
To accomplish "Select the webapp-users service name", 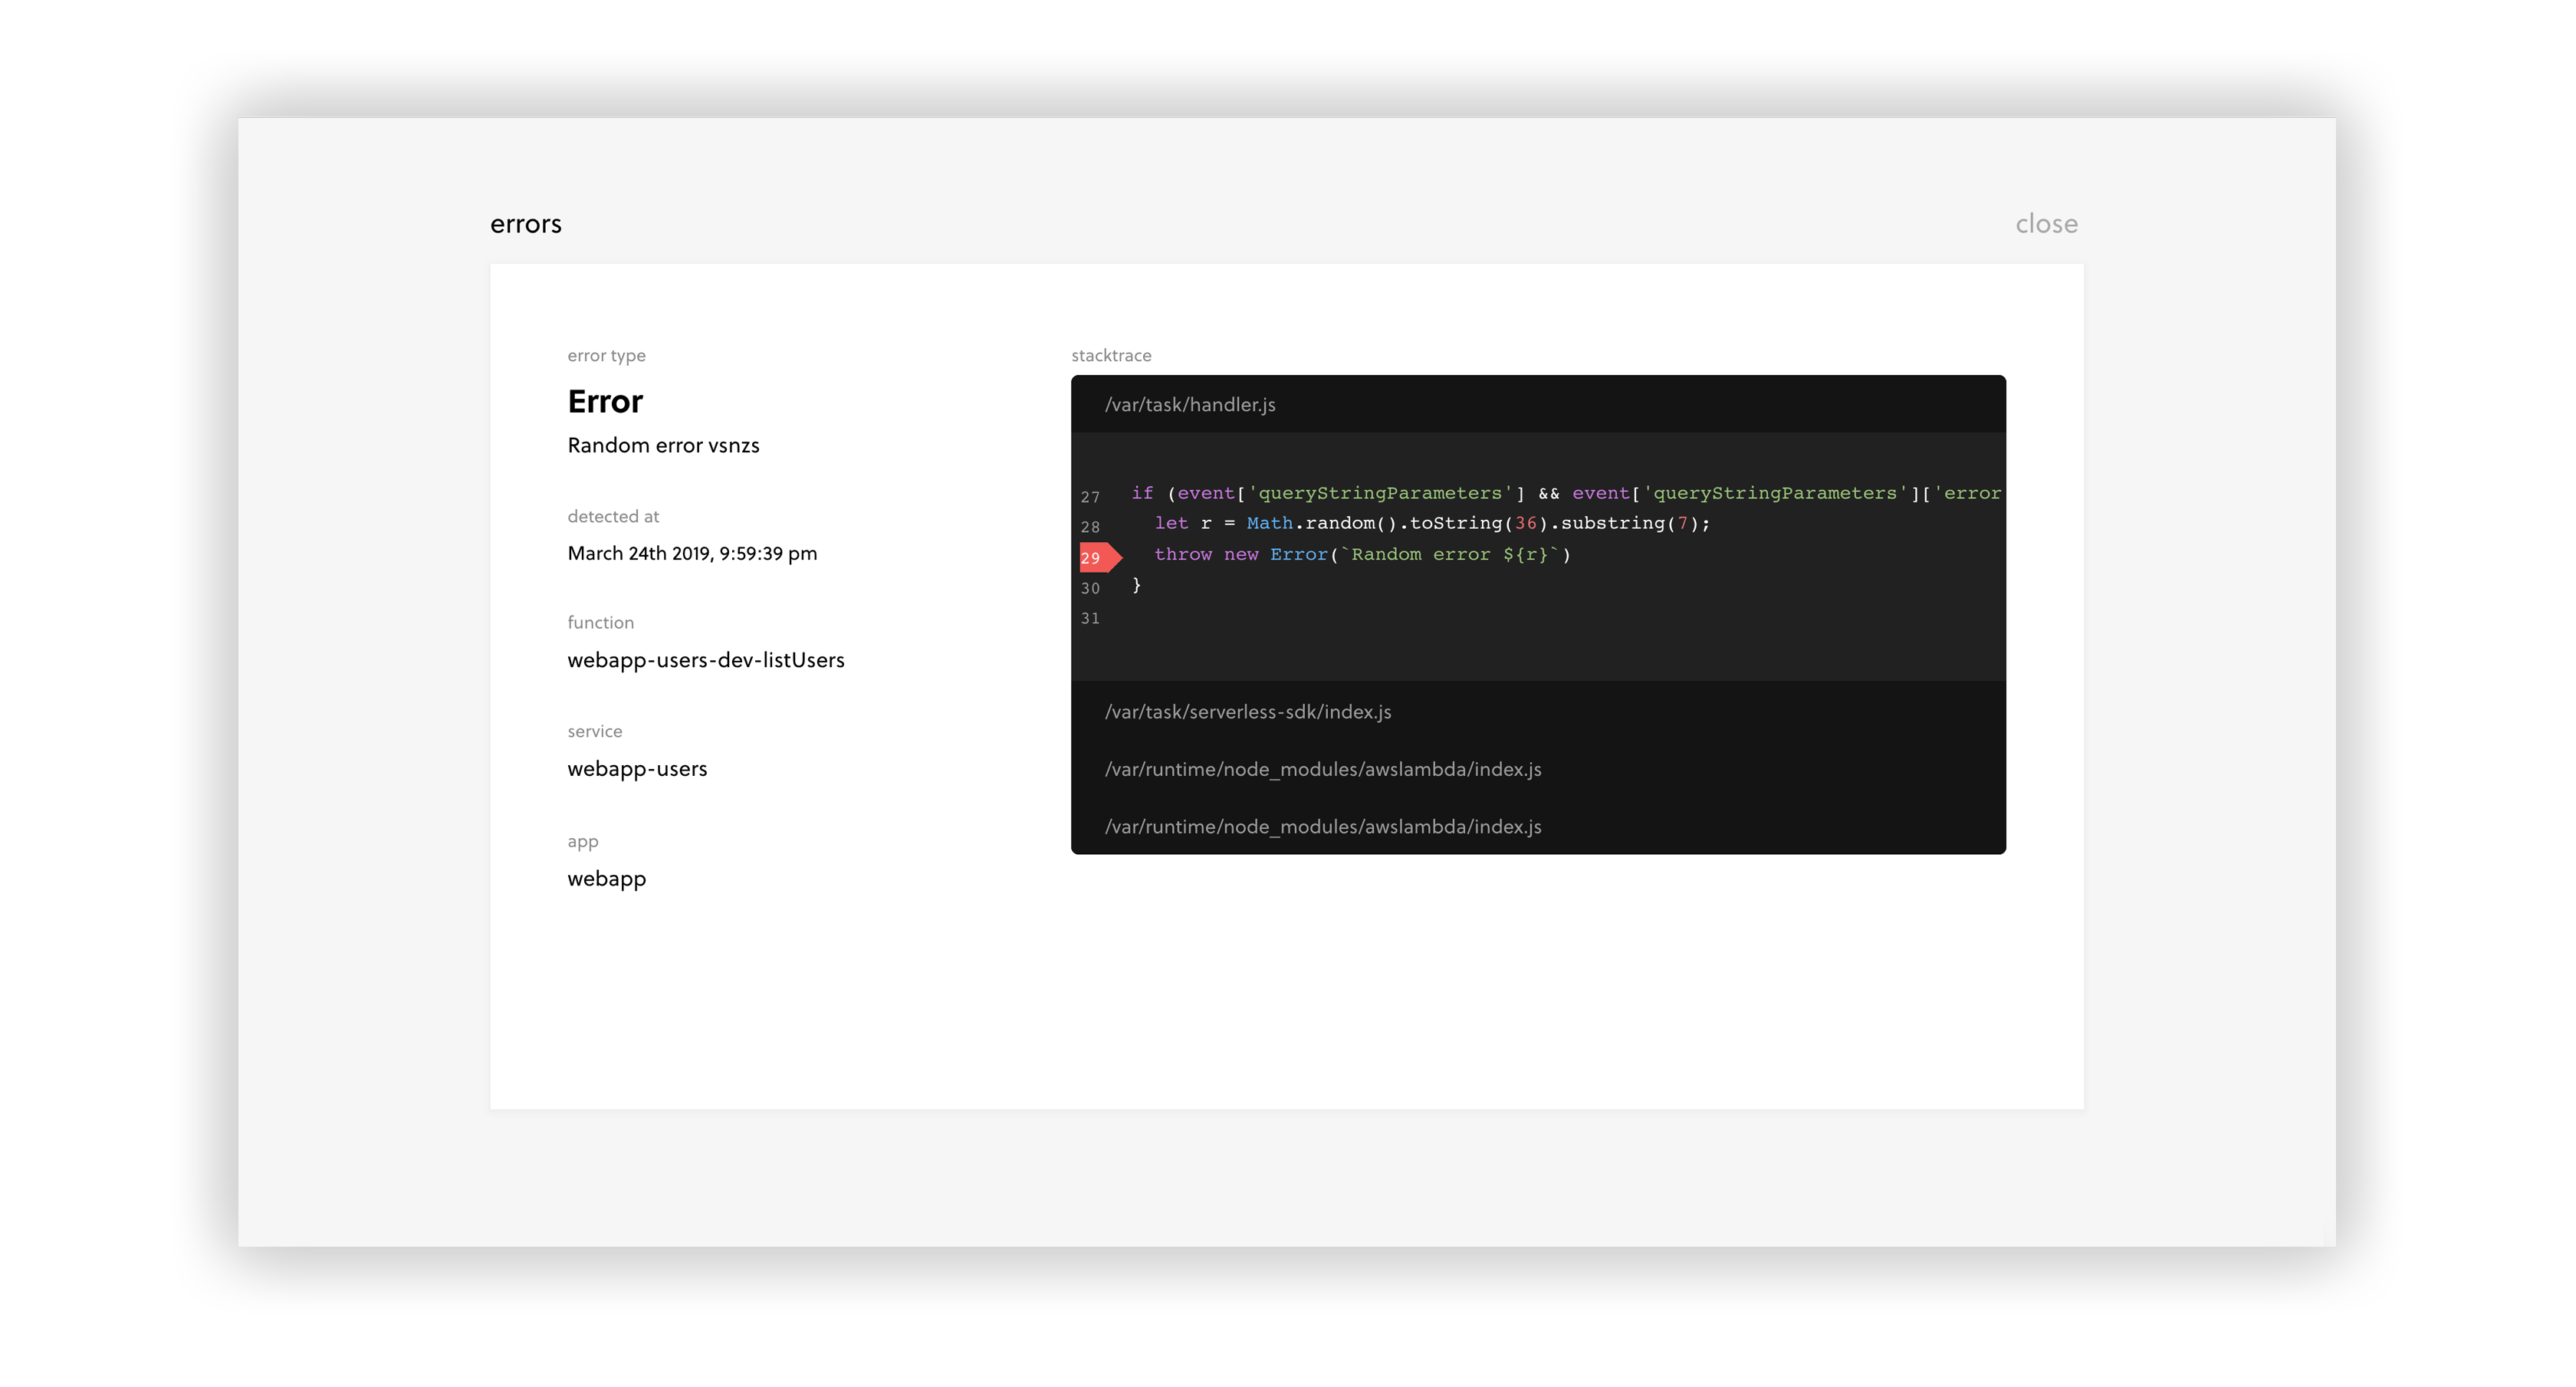I will pyautogui.click(x=637, y=769).
